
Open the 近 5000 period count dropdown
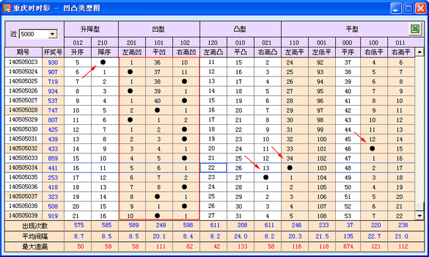pyautogui.click(x=52, y=34)
